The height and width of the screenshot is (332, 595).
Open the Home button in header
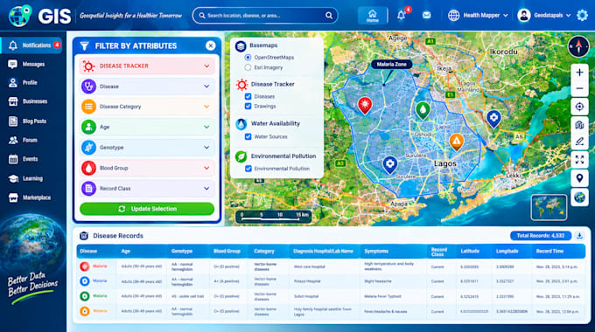372,16
